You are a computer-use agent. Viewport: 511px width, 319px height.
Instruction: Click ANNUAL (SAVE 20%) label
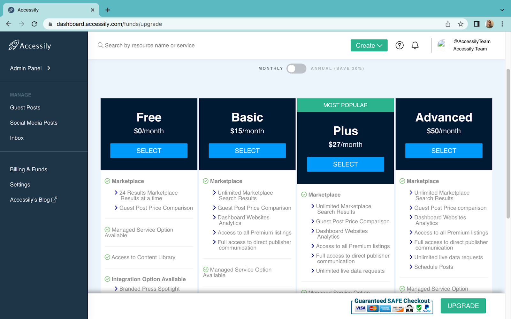click(x=337, y=69)
